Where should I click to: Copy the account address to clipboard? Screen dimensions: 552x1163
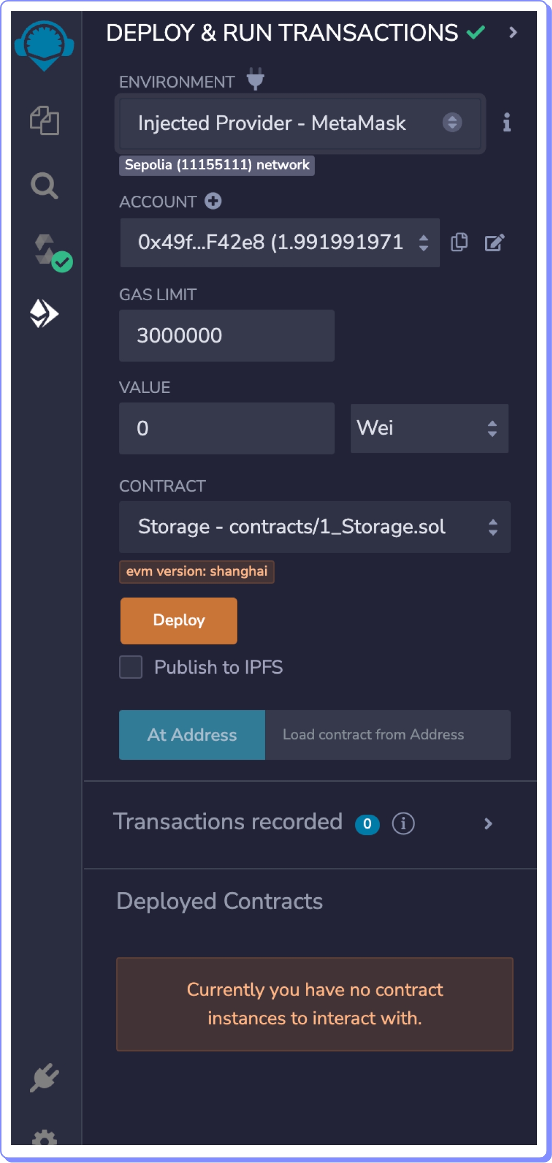click(x=459, y=243)
